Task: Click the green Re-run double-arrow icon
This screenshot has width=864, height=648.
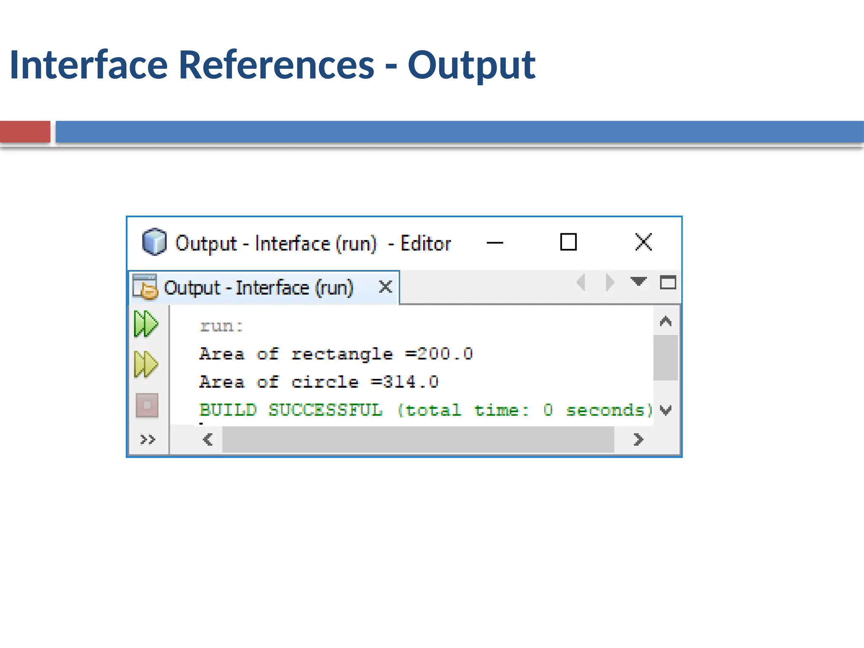Action: click(146, 324)
